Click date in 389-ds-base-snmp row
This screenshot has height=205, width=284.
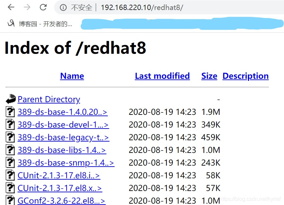tap(162, 163)
